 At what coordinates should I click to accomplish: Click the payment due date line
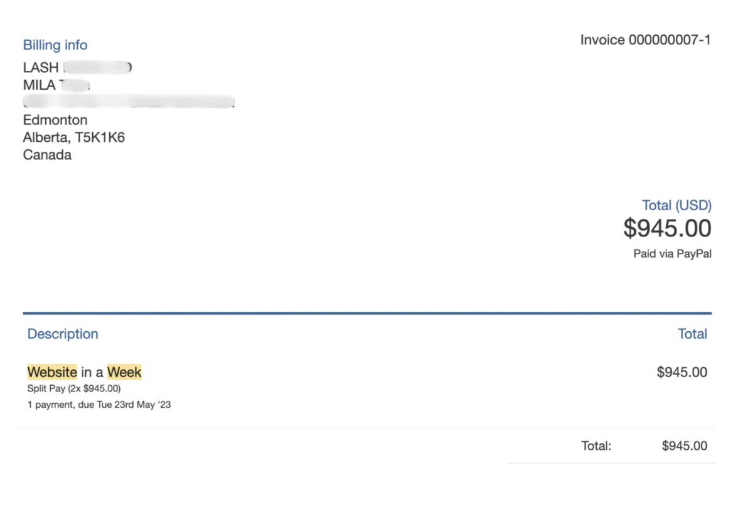(99, 405)
